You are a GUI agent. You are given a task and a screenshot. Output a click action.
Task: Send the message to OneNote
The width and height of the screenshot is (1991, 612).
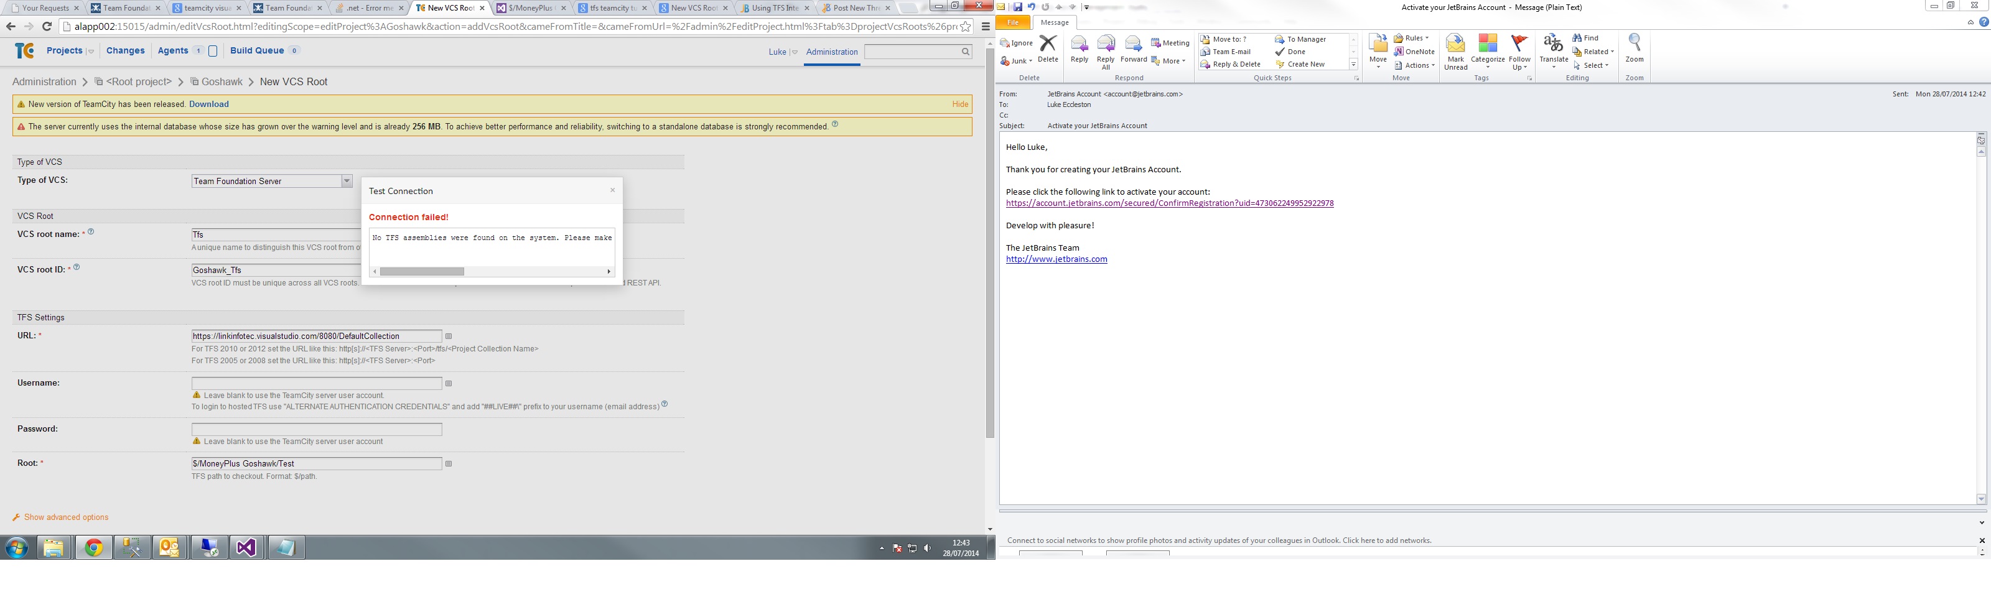(x=1414, y=52)
